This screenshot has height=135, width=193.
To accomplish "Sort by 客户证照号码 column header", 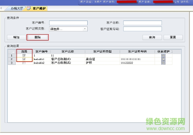I will 137,51.
